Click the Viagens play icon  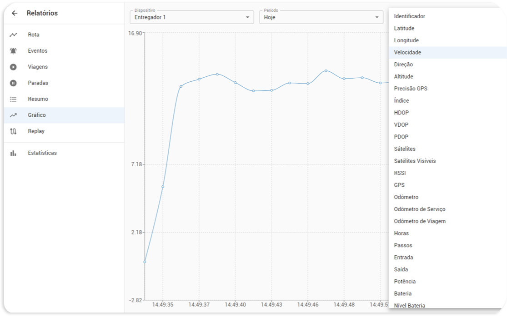pos(13,67)
